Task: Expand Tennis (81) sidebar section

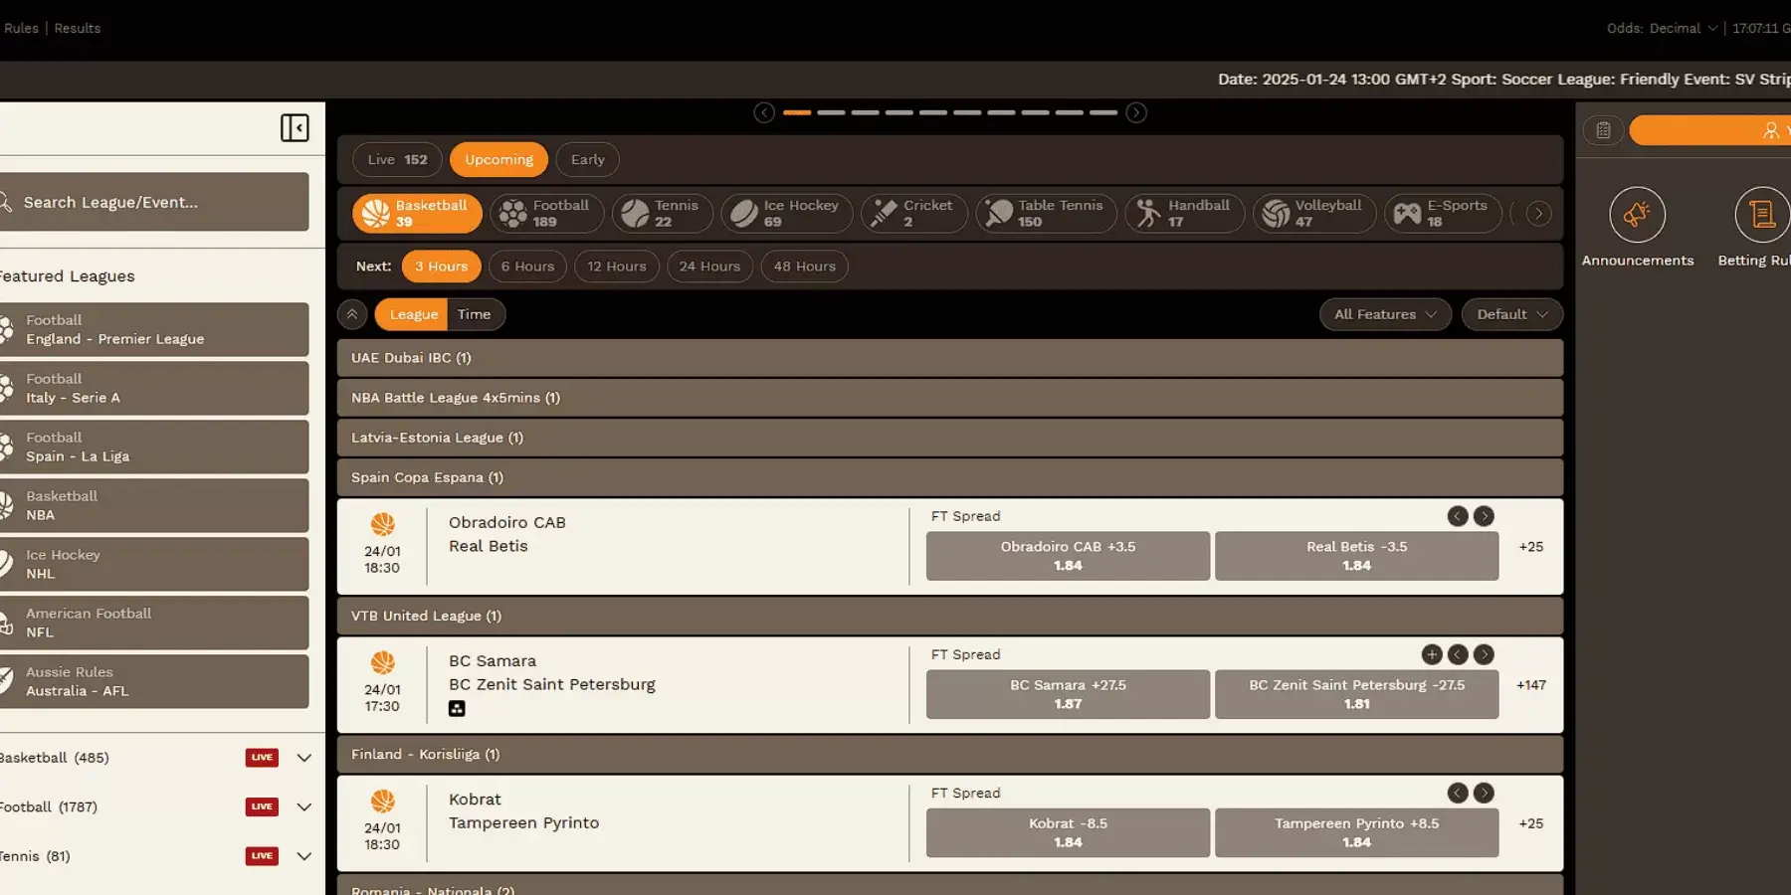Action: click(304, 856)
